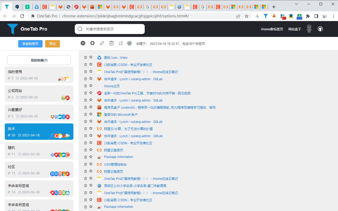This screenshot has height=211, width=338.
Task: Star the 图标 Icon - iView row
Action: pyautogui.click(x=91, y=57)
